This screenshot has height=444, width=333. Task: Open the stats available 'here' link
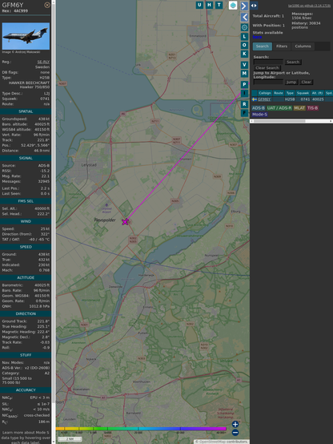257,37
